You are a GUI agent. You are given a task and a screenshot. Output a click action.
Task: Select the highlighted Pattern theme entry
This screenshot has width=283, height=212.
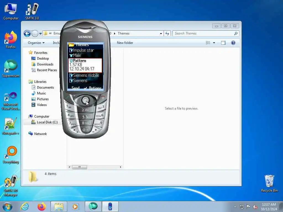85,65
